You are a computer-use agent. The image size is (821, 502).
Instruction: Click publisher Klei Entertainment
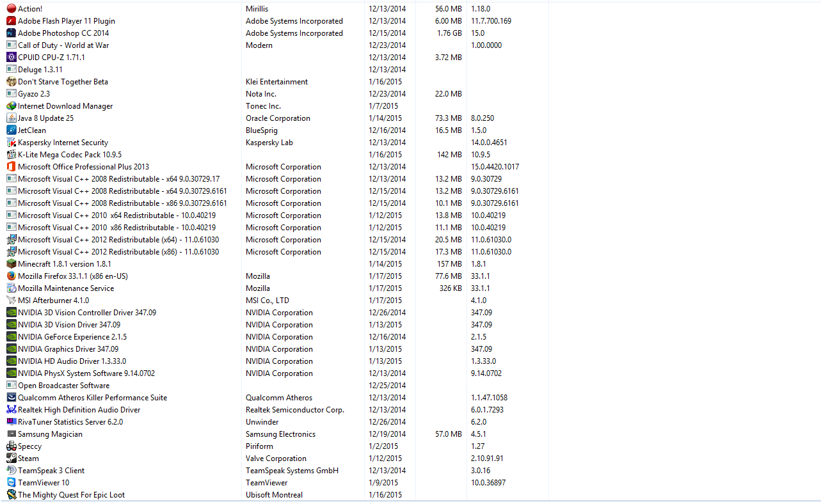click(276, 82)
